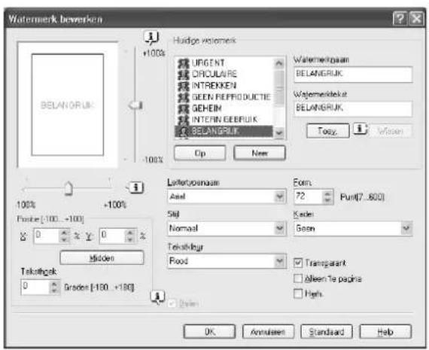This screenshot has width=429, height=350.
Task: Click watermark list scroll down arrow
Action: tap(279, 132)
